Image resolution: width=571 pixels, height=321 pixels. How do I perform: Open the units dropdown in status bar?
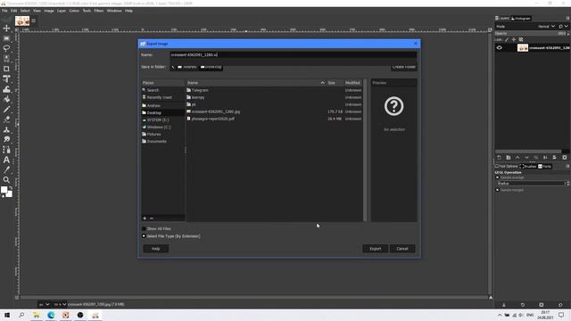[x=44, y=304]
